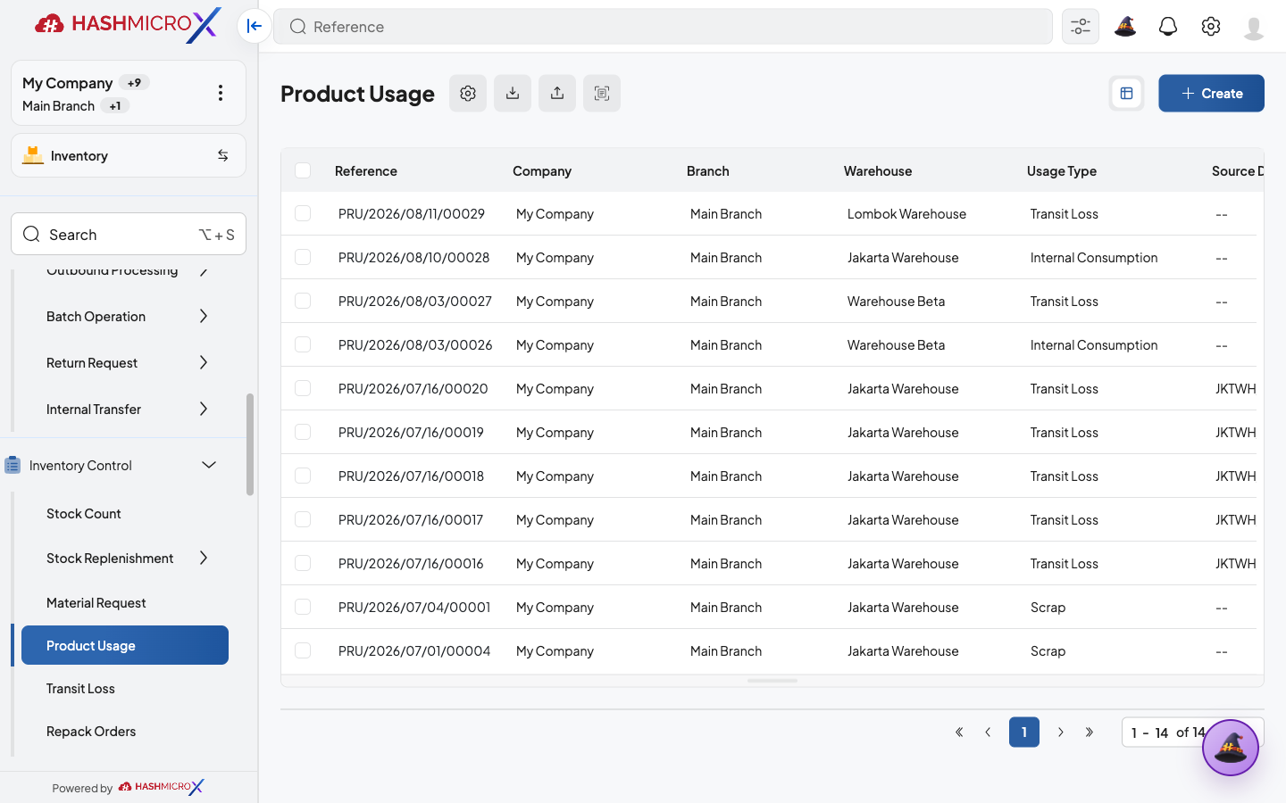Open the user profile avatar
Viewport: 1286px width, 803px height.
point(1254,28)
